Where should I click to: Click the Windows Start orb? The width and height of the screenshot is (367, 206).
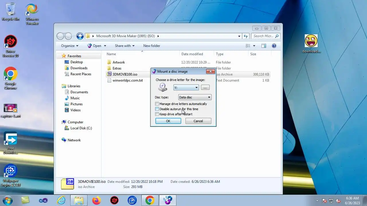[x=8, y=200]
